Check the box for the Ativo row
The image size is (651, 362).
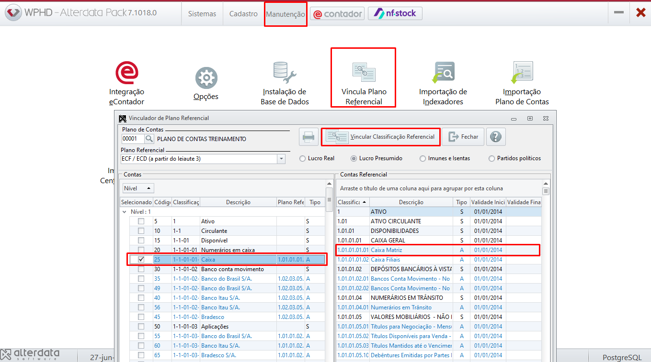[x=141, y=221]
